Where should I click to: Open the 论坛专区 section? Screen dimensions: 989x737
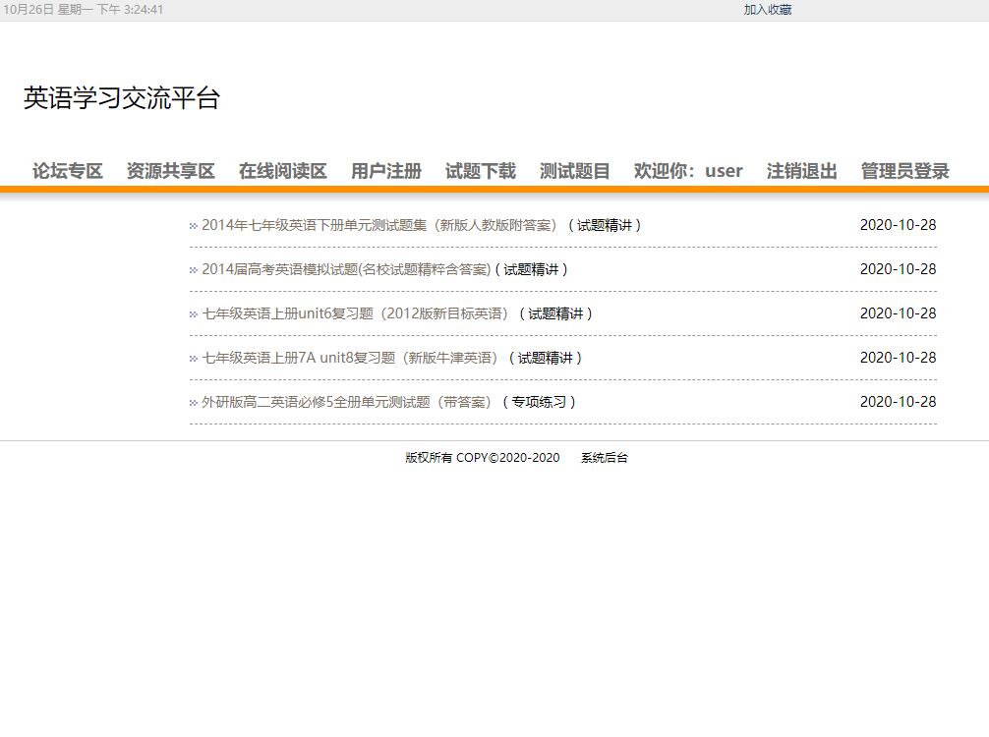tap(66, 170)
